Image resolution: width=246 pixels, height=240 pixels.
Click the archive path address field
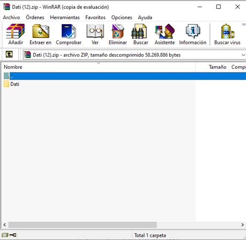click(134, 55)
